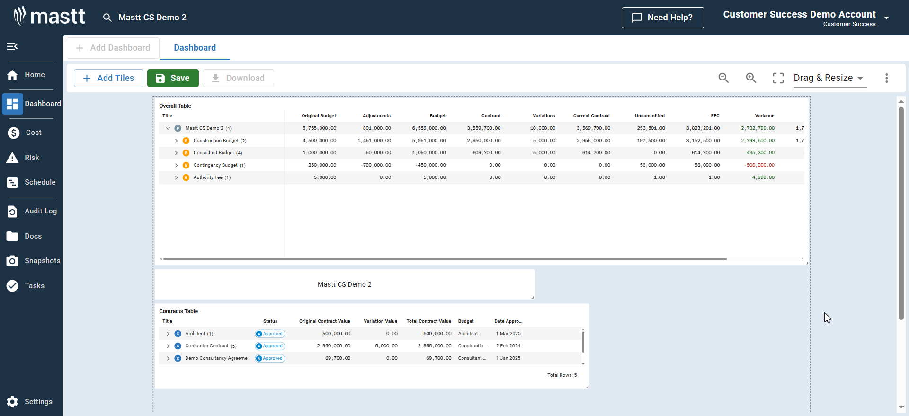This screenshot has width=909, height=416.
Task: Click the Contracts Table vertical scrollbar
Action: 583,342
